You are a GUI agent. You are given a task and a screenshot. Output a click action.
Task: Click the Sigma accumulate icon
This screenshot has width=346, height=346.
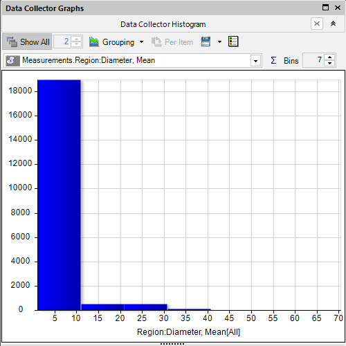[x=273, y=60]
